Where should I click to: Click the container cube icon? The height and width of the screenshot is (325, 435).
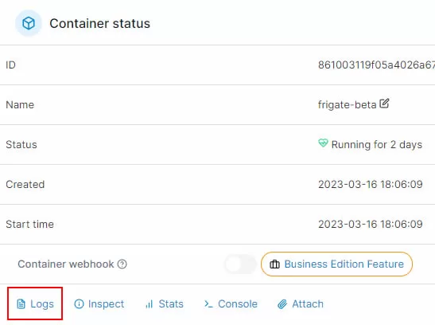click(x=29, y=23)
